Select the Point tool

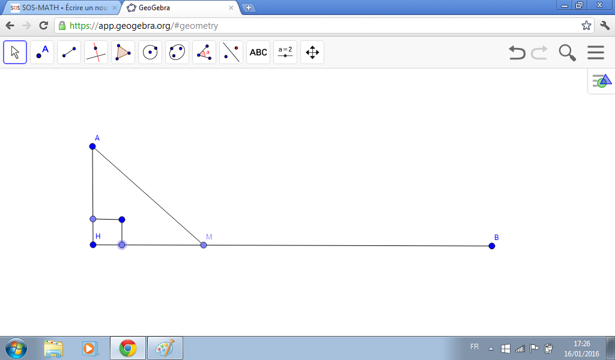click(x=42, y=52)
